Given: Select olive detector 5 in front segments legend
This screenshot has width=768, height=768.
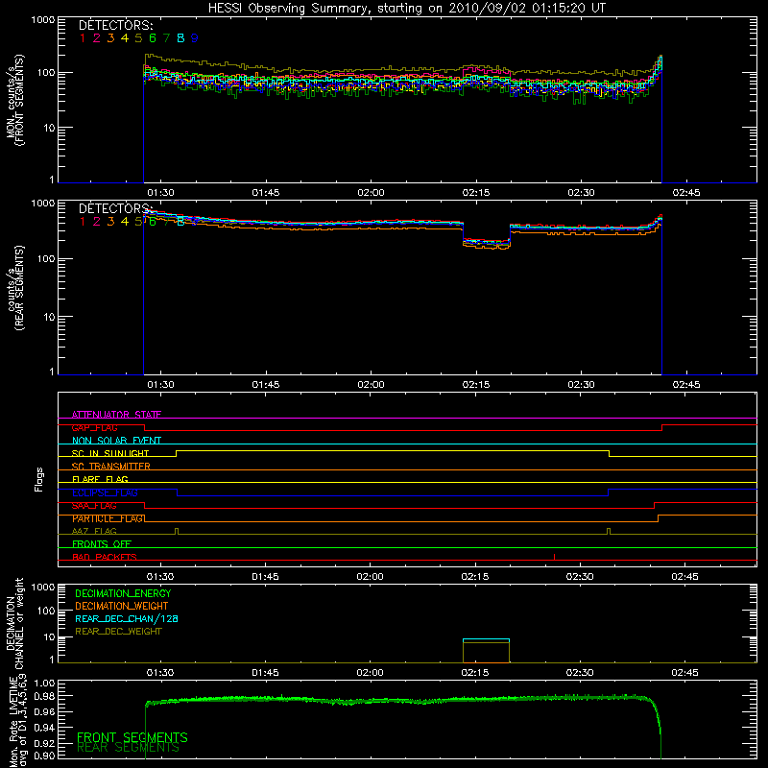Looking at the screenshot, I should coord(138,38).
